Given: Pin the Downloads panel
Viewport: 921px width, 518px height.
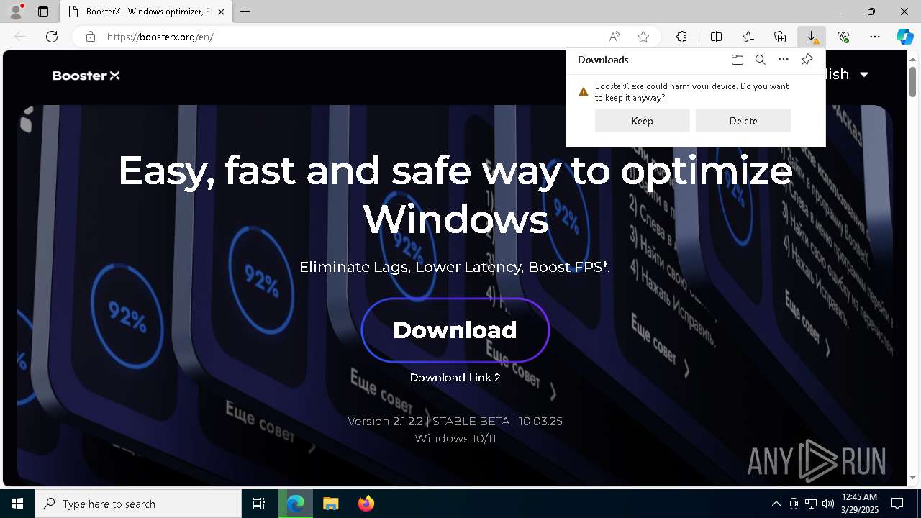Looking at the screenshot, I should click(807, 60).
